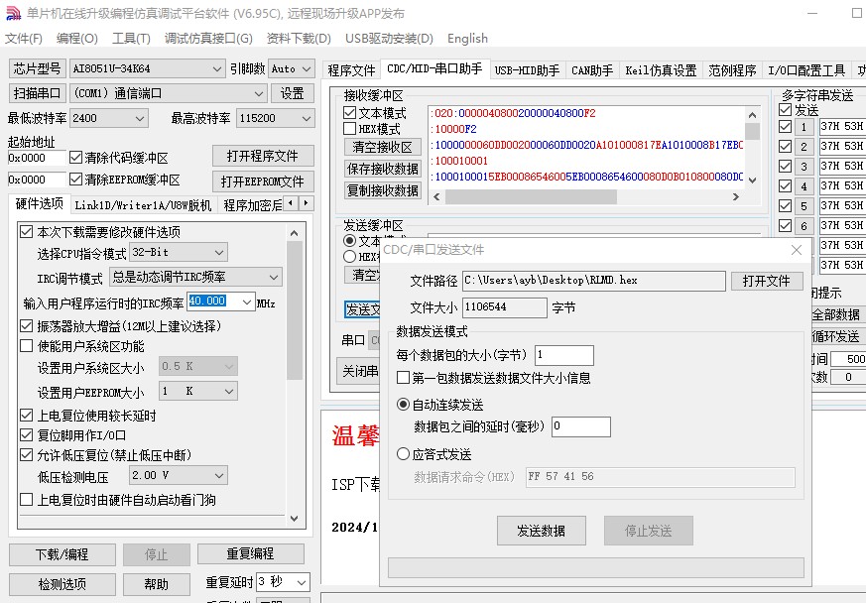Open 低压检测电压 2.00 V dropdown
The width and height of the screenshot is (866, 603).
coord(179,475)
